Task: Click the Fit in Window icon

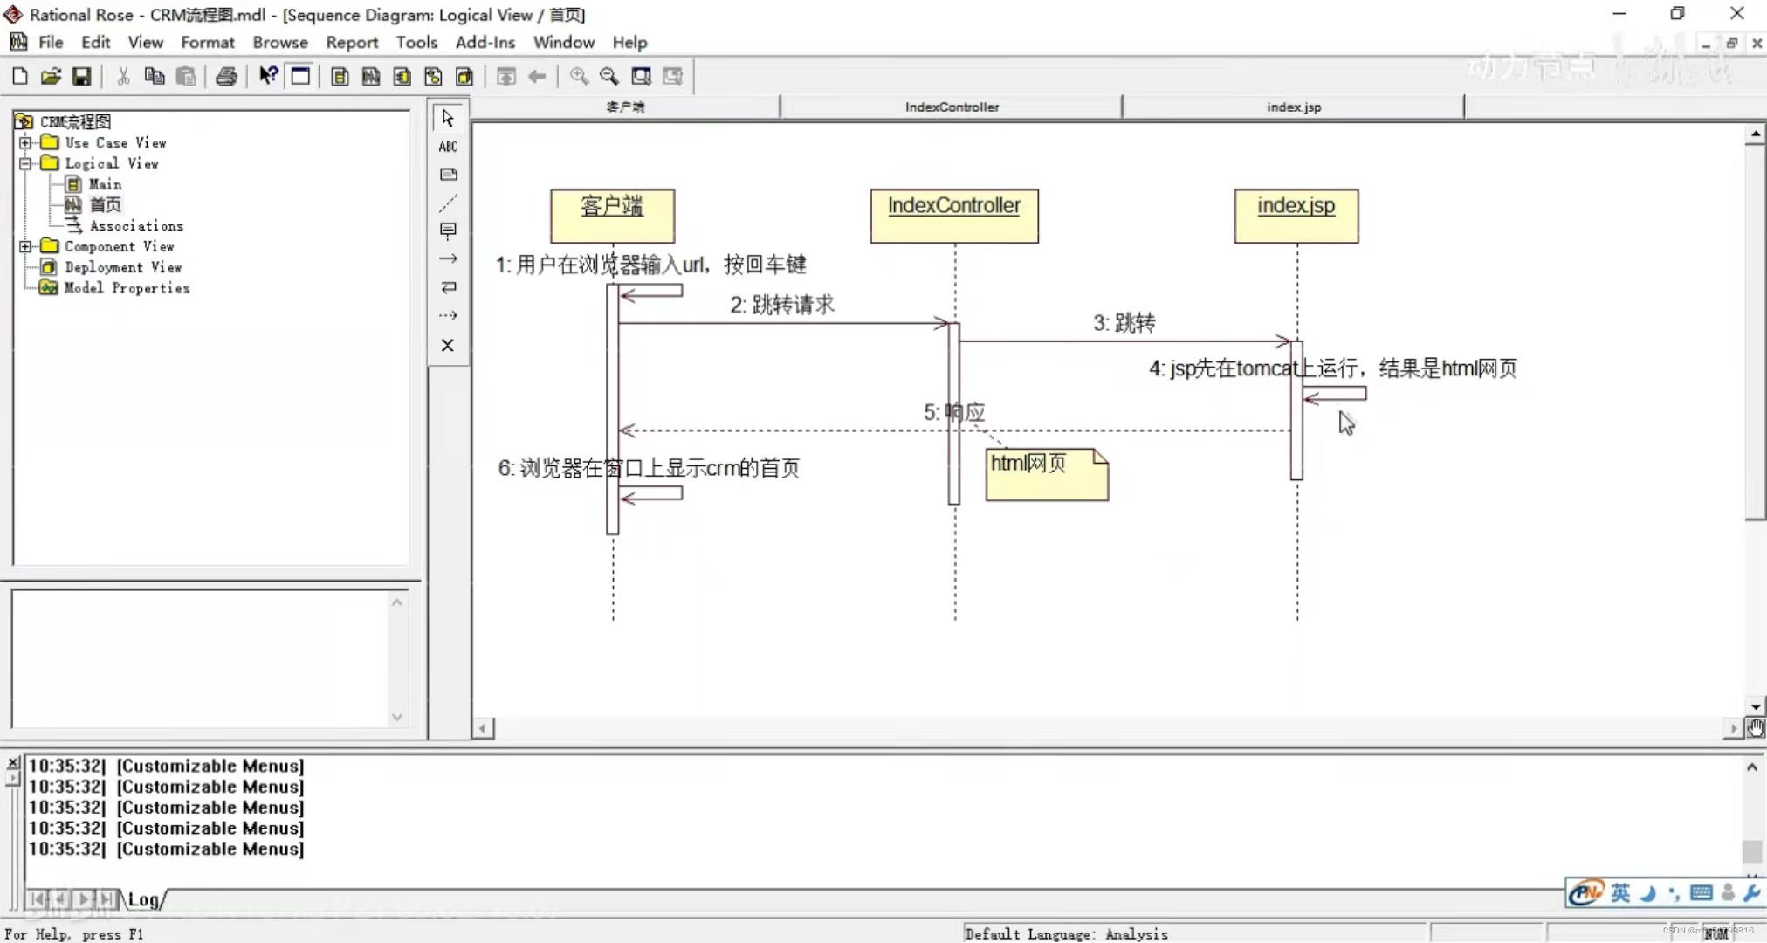Action: coord(641,77)
